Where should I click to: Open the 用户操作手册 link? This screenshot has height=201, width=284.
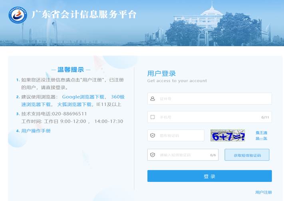click(36, 131)
